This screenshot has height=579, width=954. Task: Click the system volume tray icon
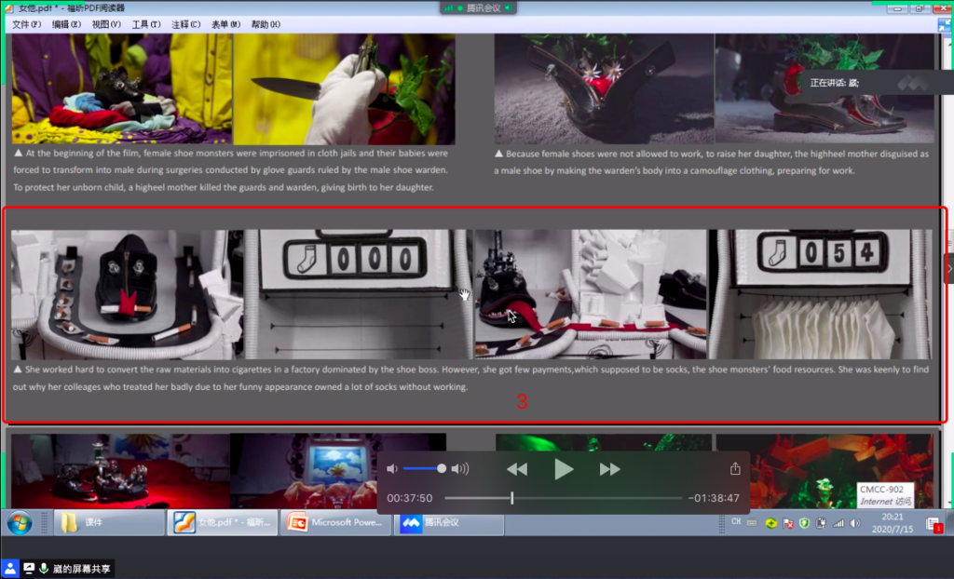[855, 523]
